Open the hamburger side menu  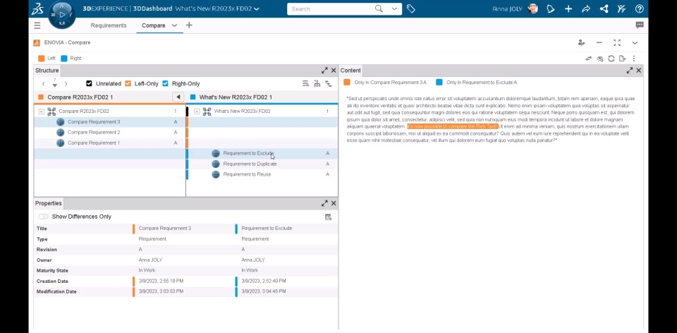[x=37, y=25]
